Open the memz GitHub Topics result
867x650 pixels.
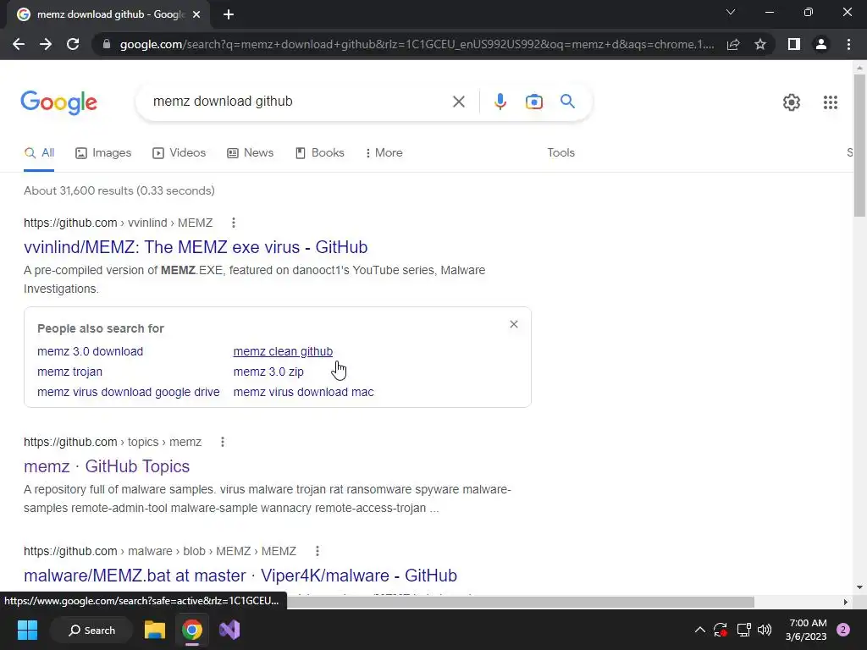(x=107, y=466)
